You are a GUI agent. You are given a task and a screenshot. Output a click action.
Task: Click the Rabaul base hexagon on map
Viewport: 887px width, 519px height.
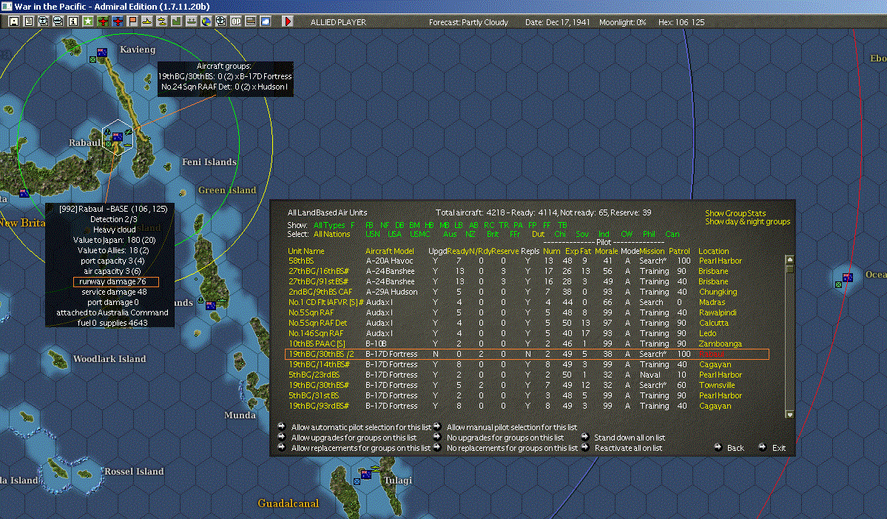click(x=118, y=136)
